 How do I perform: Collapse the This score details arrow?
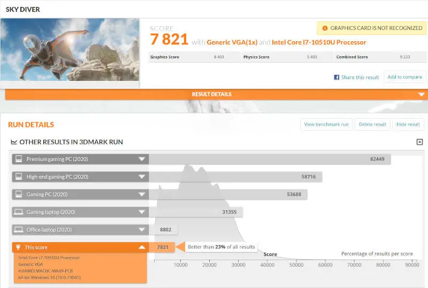[x=142, y=247]
